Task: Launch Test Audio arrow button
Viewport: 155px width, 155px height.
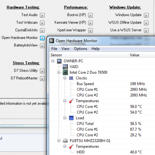Action: (x=42, y=15)
